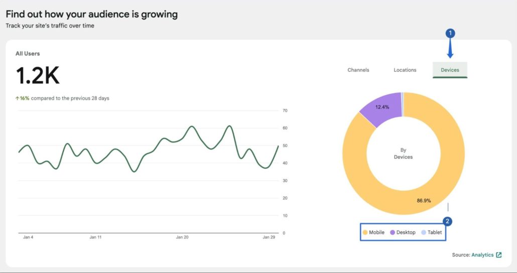Toggle the Desktop legend label
This screenshot has width=517, height=273.
coord(406,232)
